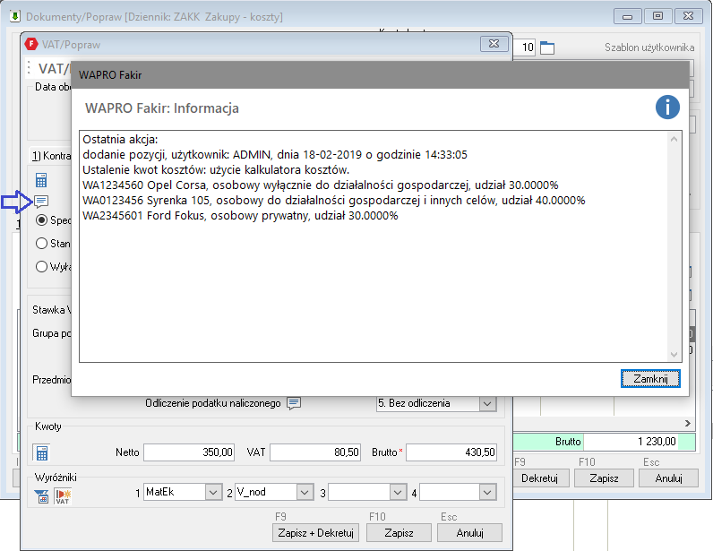Select the Stan radio button
Screen dimensions: 713x551
tap(41, 244)
